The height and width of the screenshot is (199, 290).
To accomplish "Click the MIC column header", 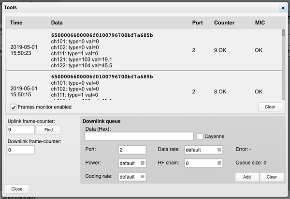I will point(260,23).
